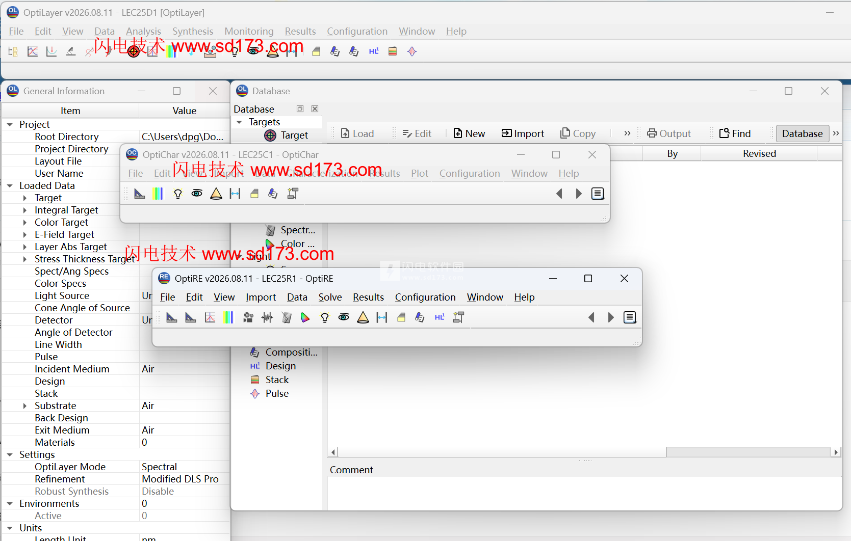
Task: Click the colored stack icon in OptiLayer toolbar
Action: 393,51
